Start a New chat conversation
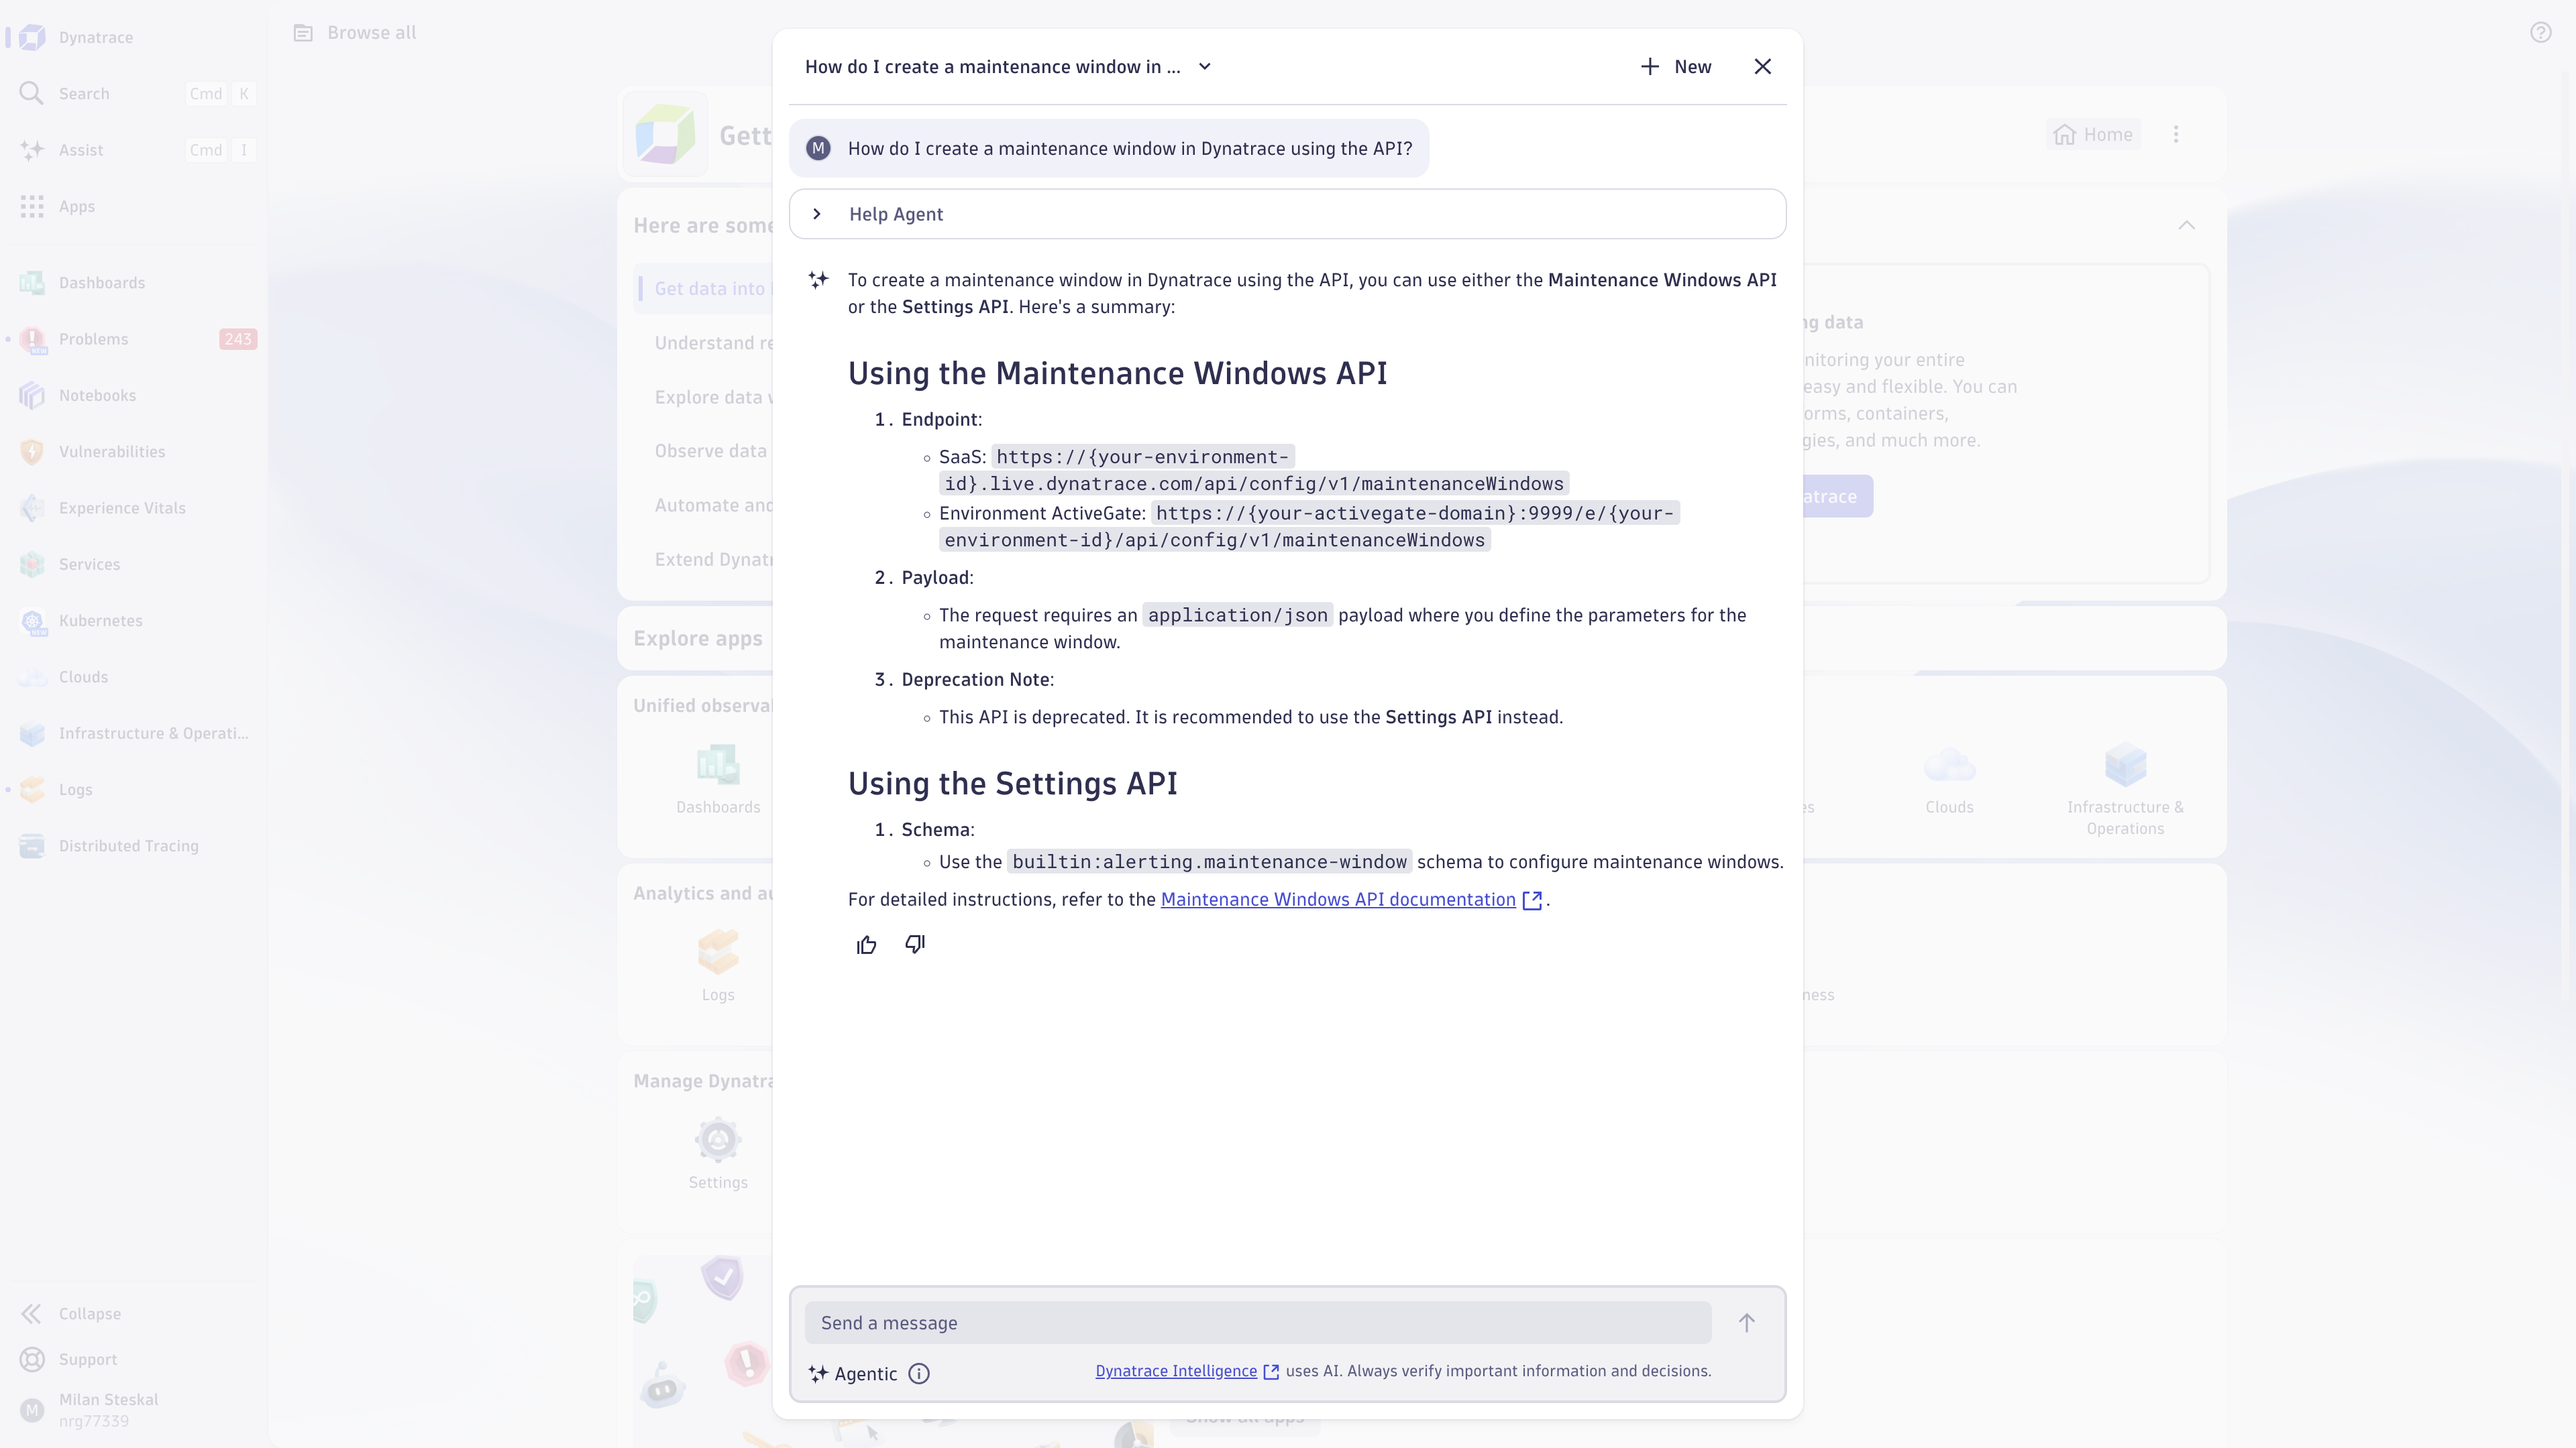The width and height of the screenshot is (2576, 1448). click(1676, 67)
